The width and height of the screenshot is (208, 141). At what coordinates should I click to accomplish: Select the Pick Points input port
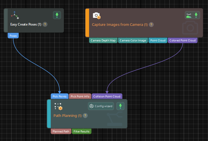click(x=59, y=96)
